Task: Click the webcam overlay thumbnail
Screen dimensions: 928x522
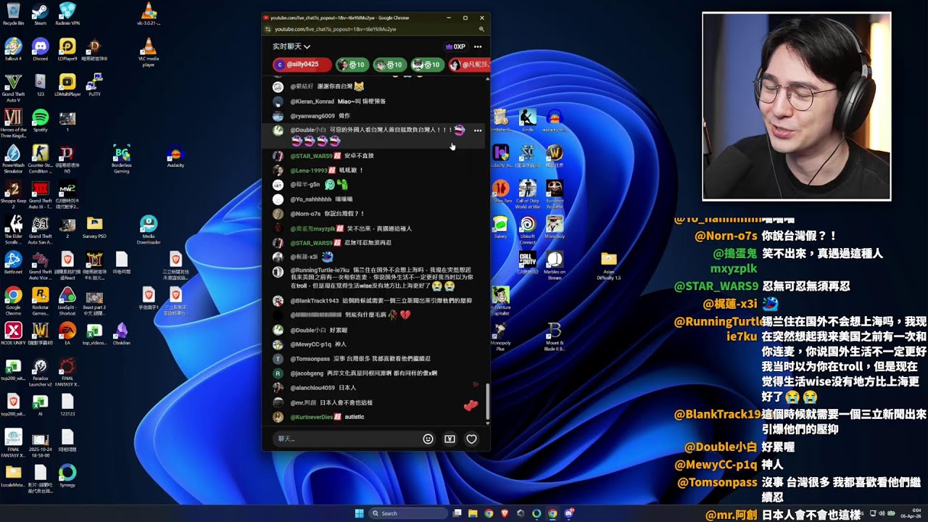Action: point(796,106)
